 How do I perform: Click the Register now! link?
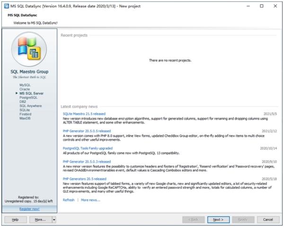[x=29, y=209]
